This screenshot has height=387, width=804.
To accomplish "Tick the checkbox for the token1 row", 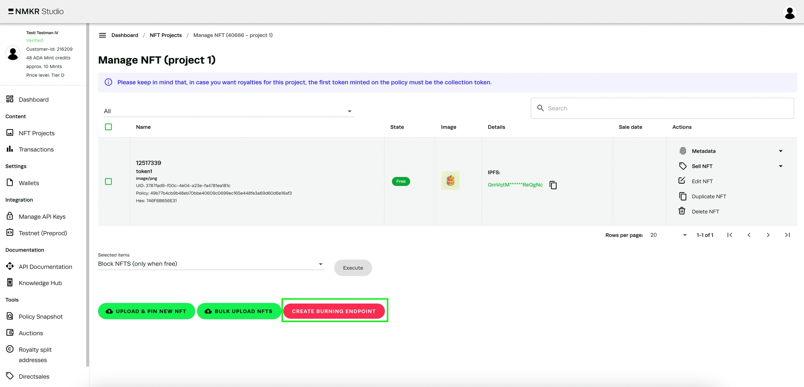I will click(x=109, y=181).
